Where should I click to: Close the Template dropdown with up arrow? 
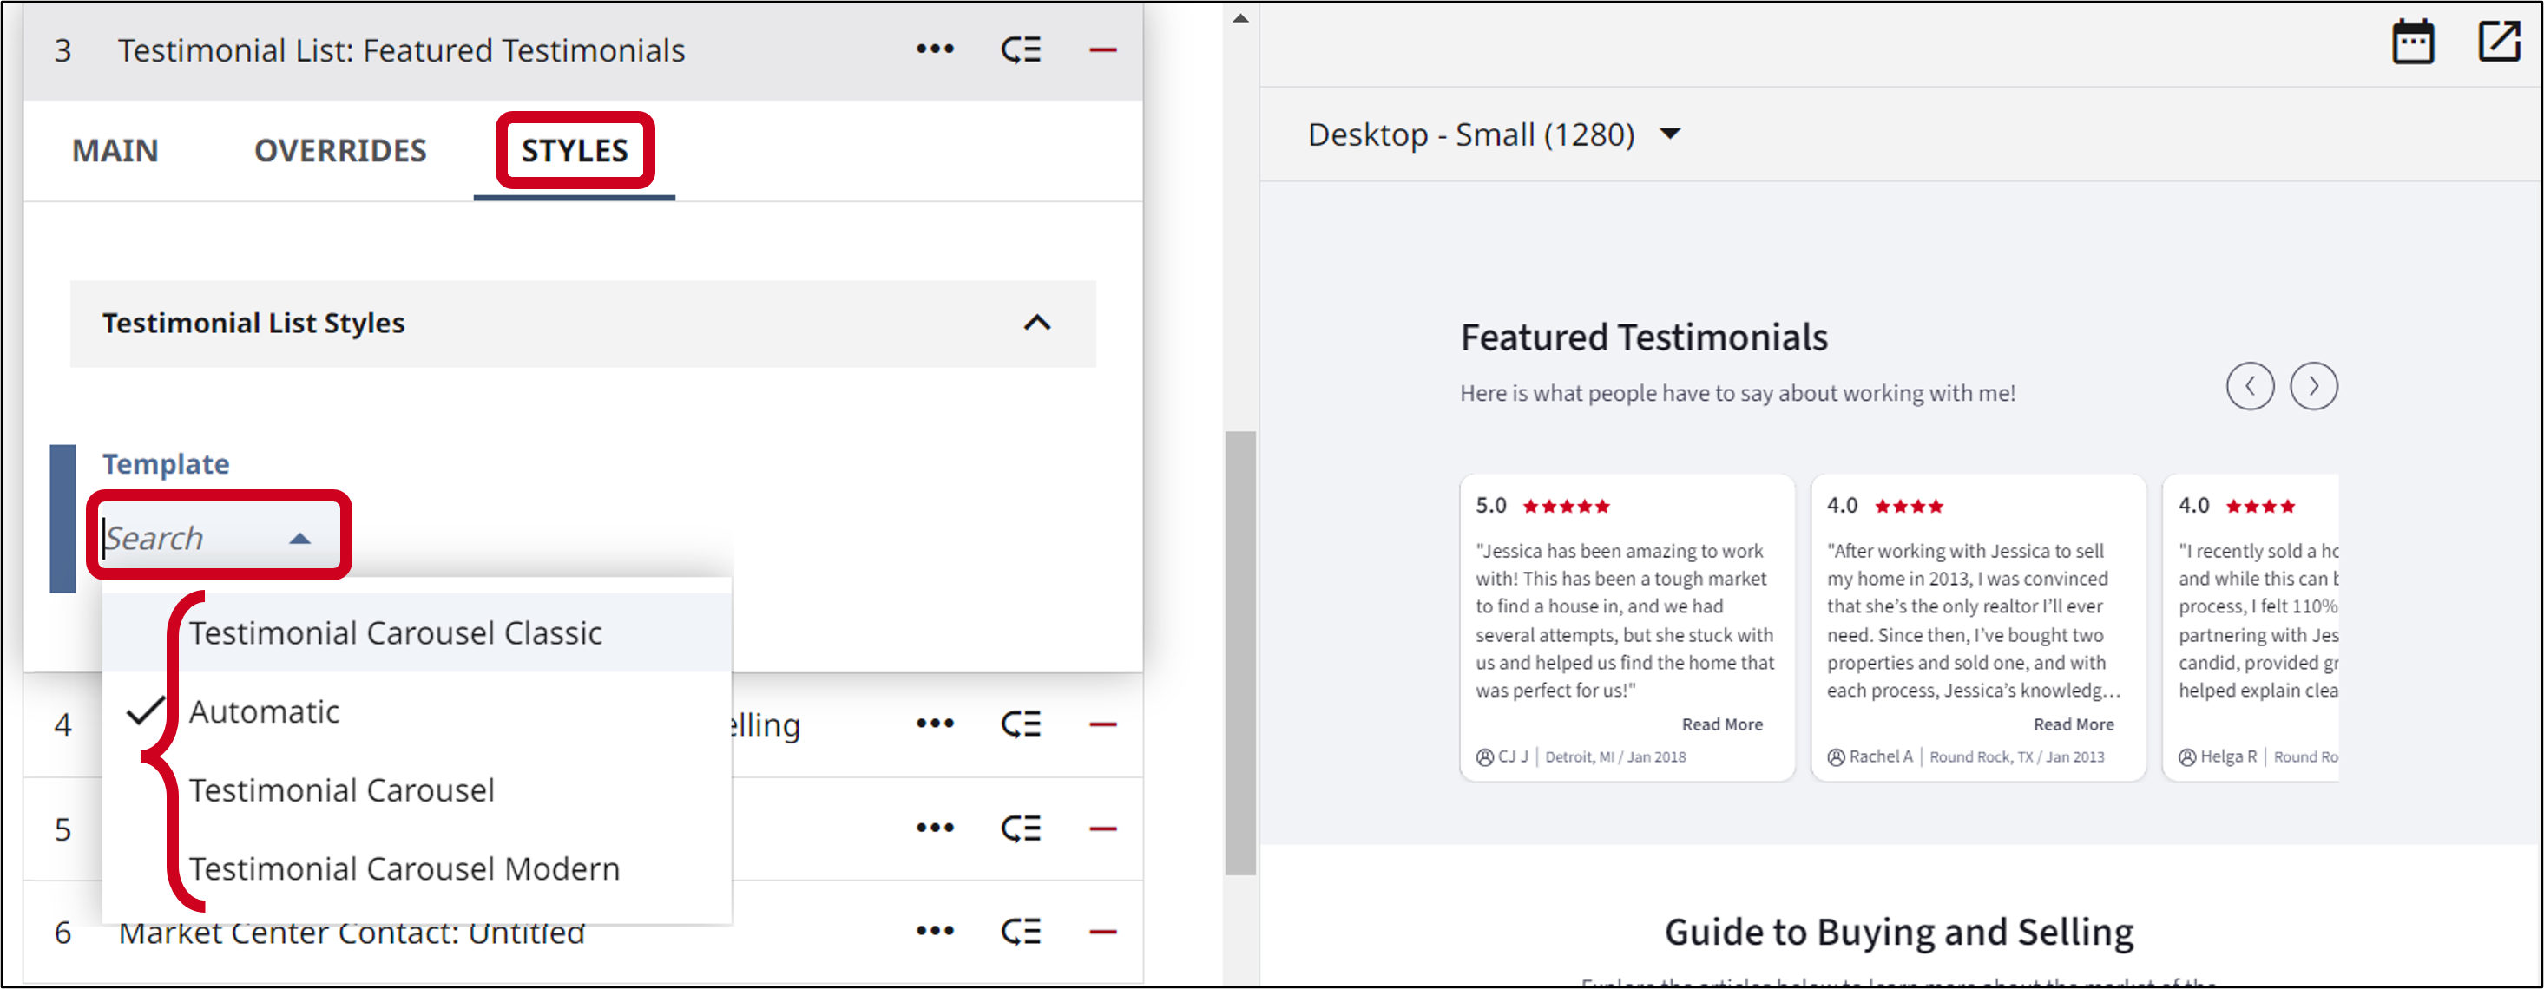(x=300, y=539)
